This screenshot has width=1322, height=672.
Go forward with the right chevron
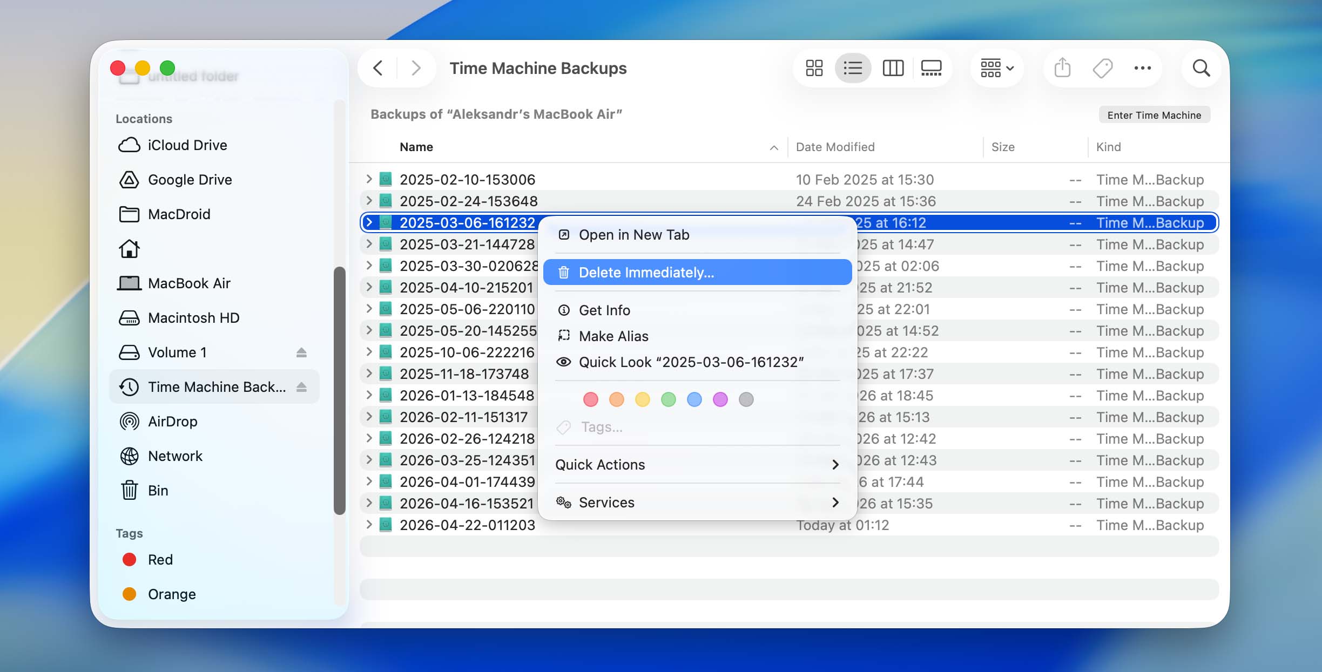pyautogui.click(x=415, y=68)
